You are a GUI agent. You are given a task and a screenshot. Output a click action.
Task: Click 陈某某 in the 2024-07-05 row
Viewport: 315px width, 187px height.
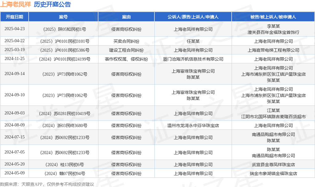coord(273,150)
